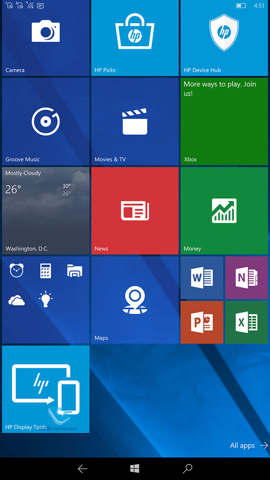Tap the message notification status icon
This screenshot has width=270, height=480.
click(40, 6)
